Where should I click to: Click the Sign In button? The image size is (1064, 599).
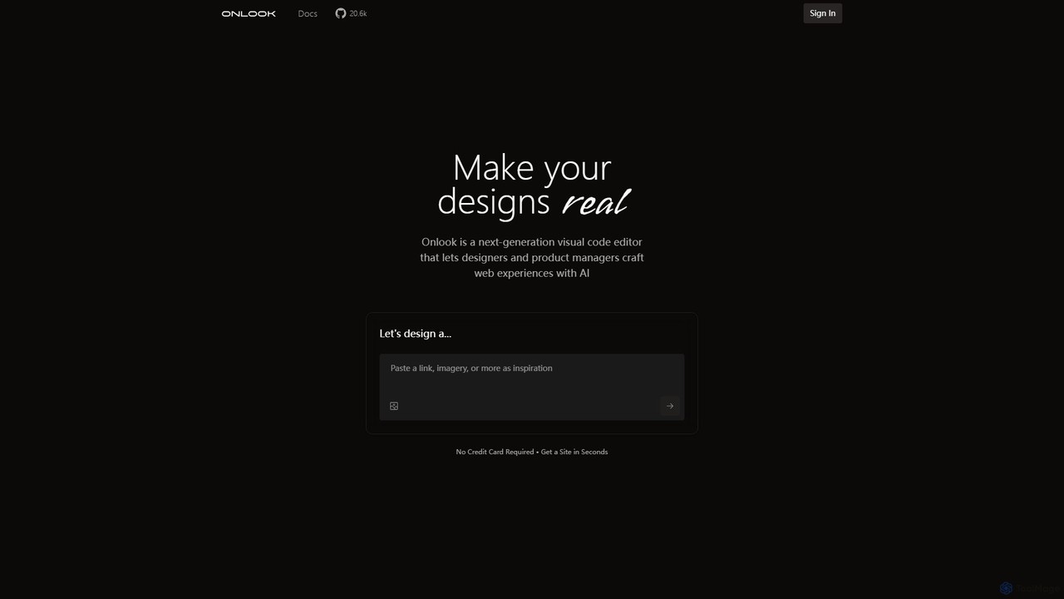coord(822,13)
